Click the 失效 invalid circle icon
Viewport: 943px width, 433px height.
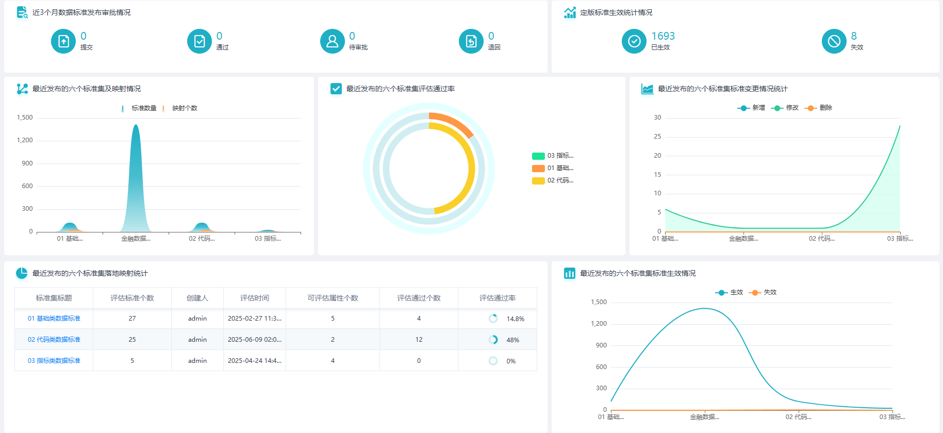point(834,41)
